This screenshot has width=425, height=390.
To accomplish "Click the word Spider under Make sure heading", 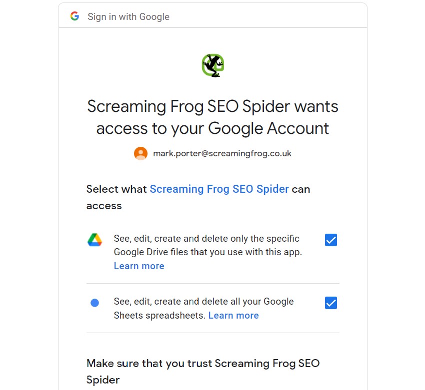I will [x=103, y=380].
